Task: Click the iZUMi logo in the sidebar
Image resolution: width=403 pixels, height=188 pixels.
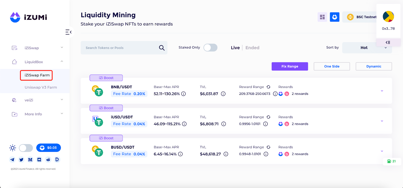Action: tap(28, 17)
